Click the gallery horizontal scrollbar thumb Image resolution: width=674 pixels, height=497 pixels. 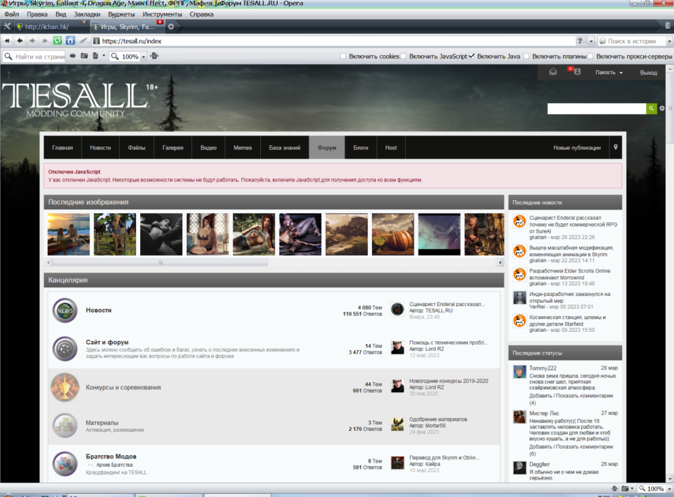pos(160,262)
